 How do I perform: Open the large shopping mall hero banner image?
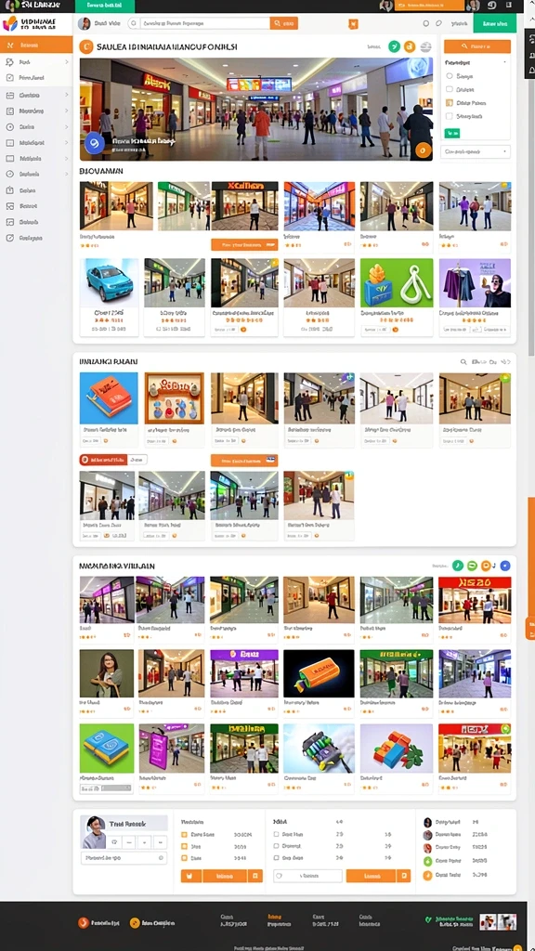tap(256, 110)
